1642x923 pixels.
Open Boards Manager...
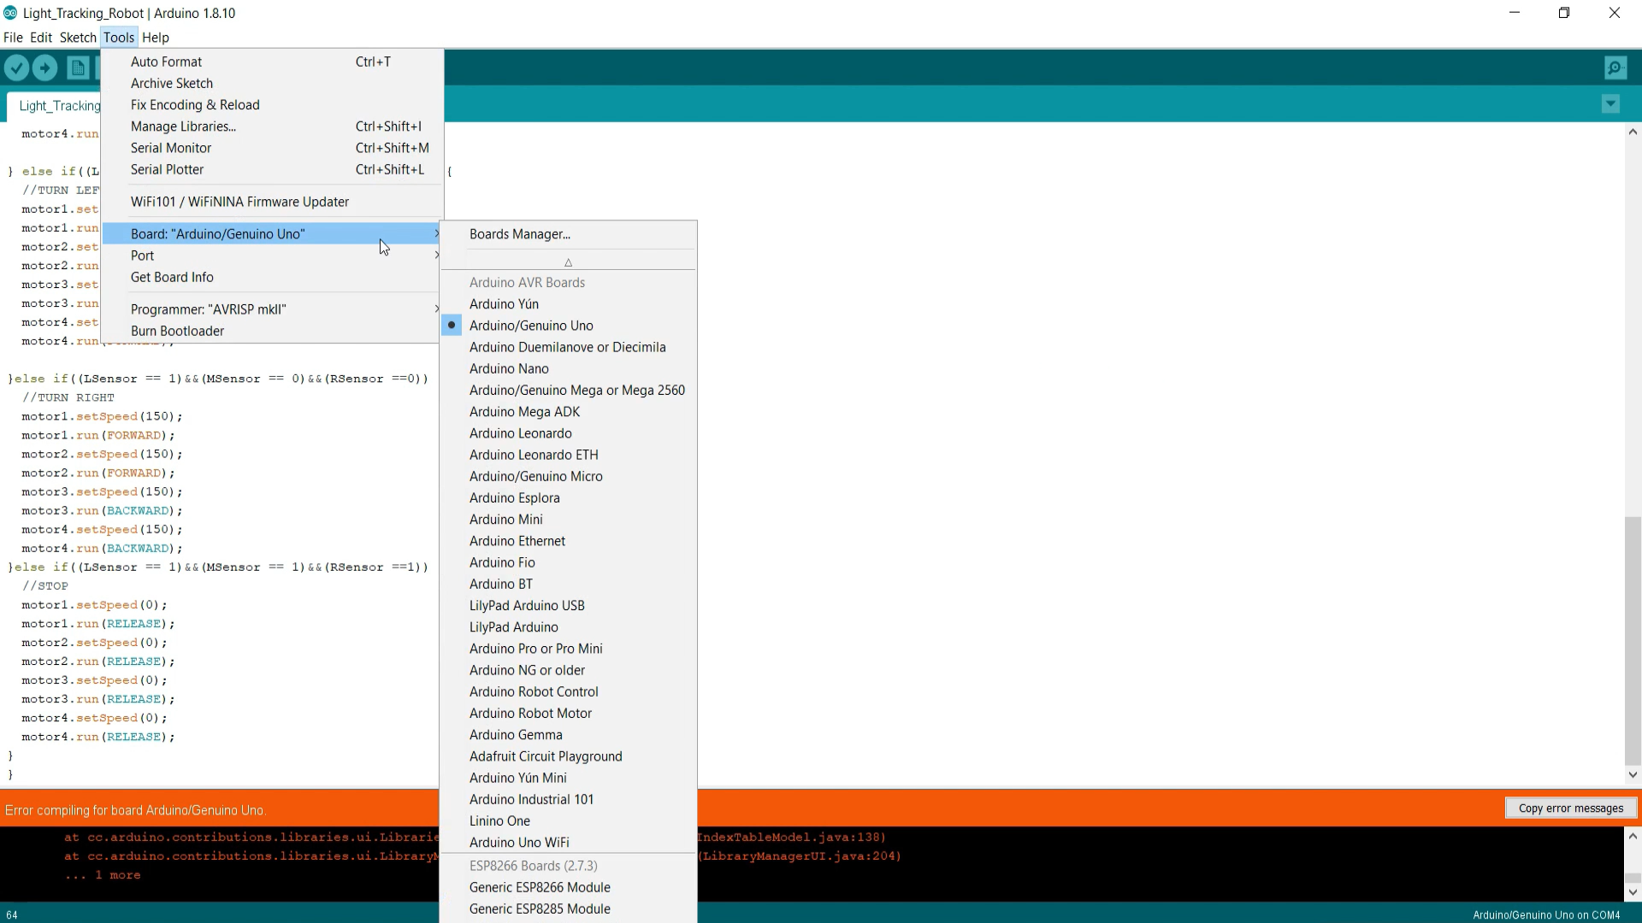pyautogui.click(x=568, y=234)
